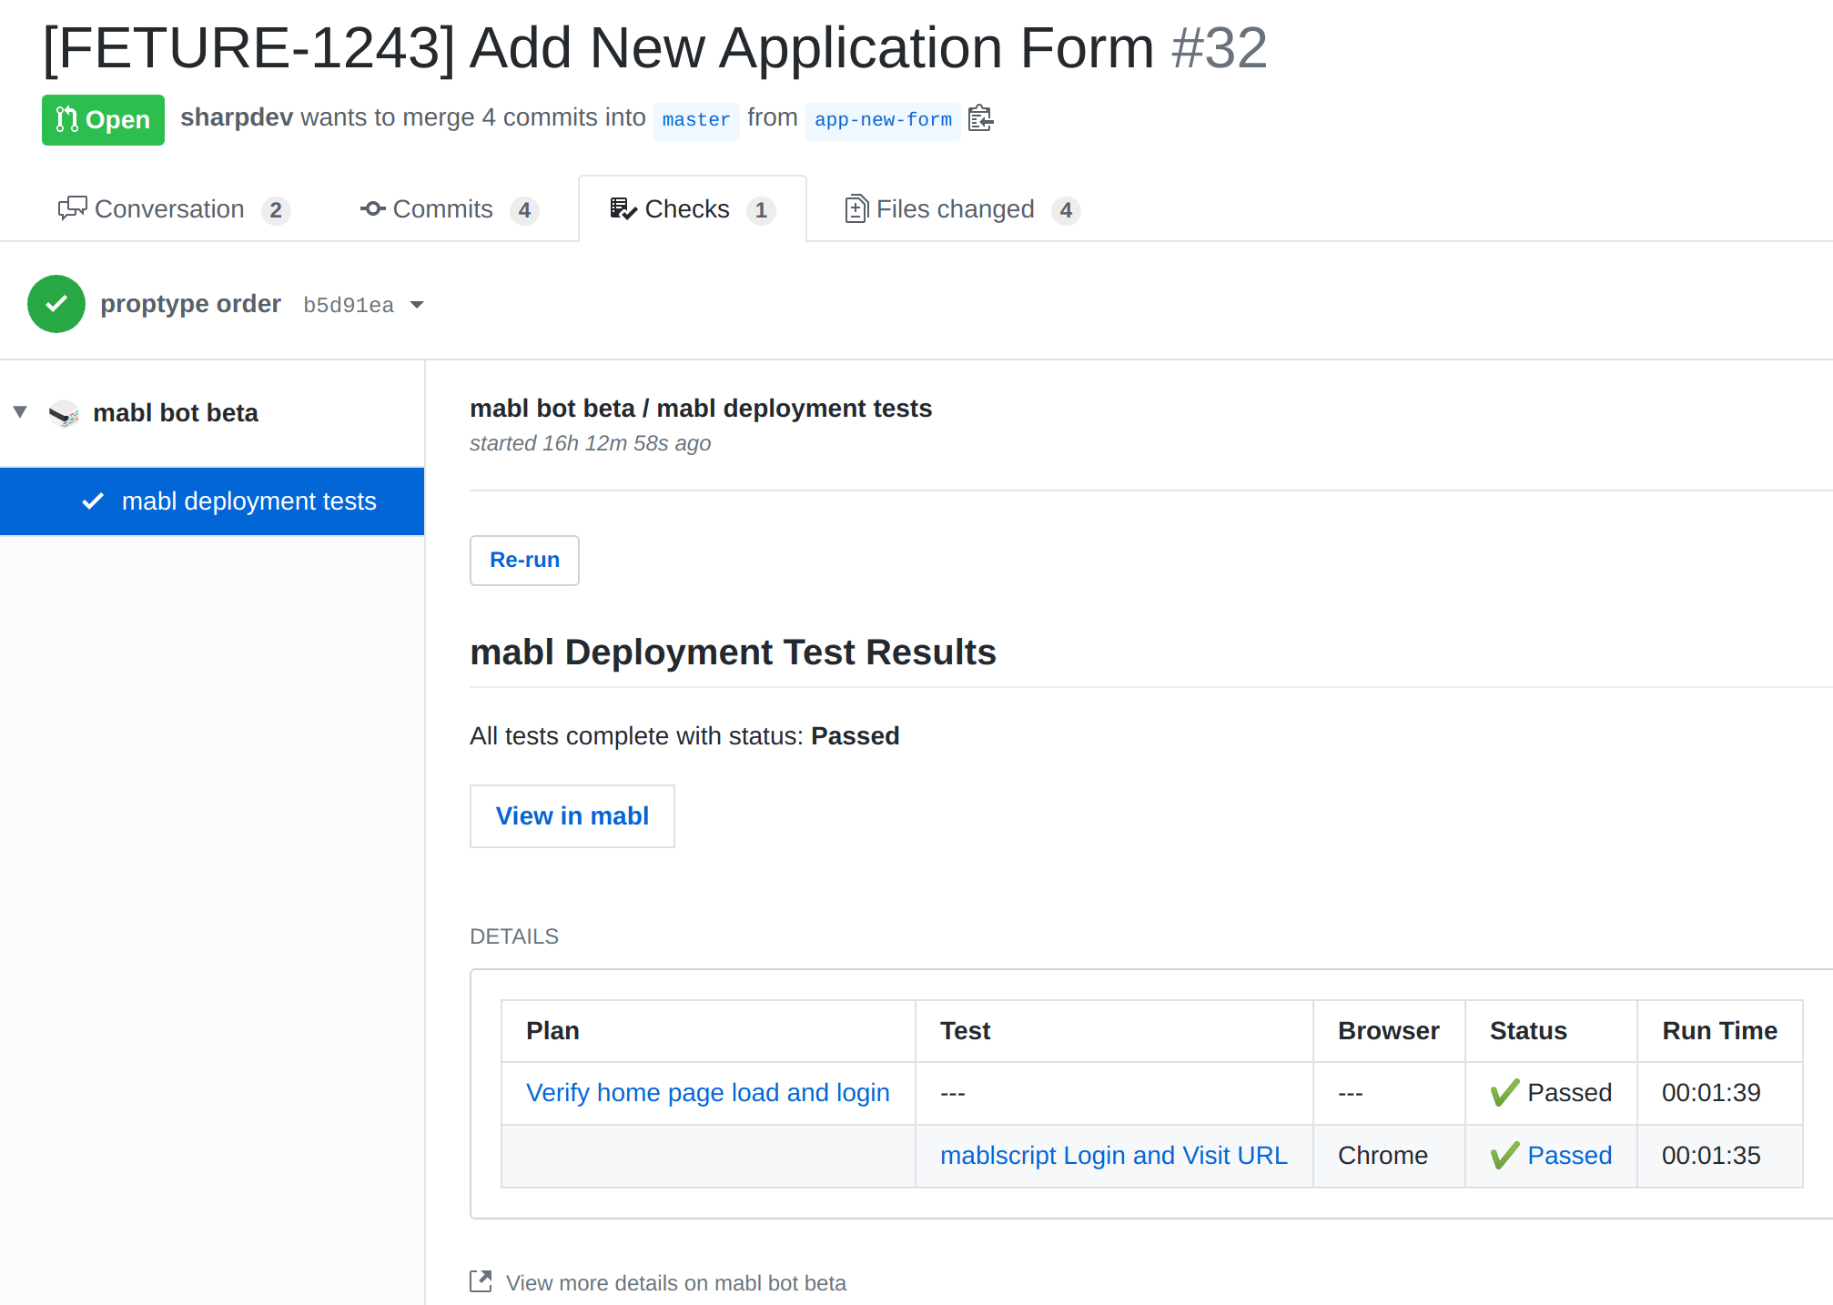The height and width of the screenshot is (1305, 1833).
Task: Click the green checkmark circle beside proptype order
Action: (x=56, y=303)
